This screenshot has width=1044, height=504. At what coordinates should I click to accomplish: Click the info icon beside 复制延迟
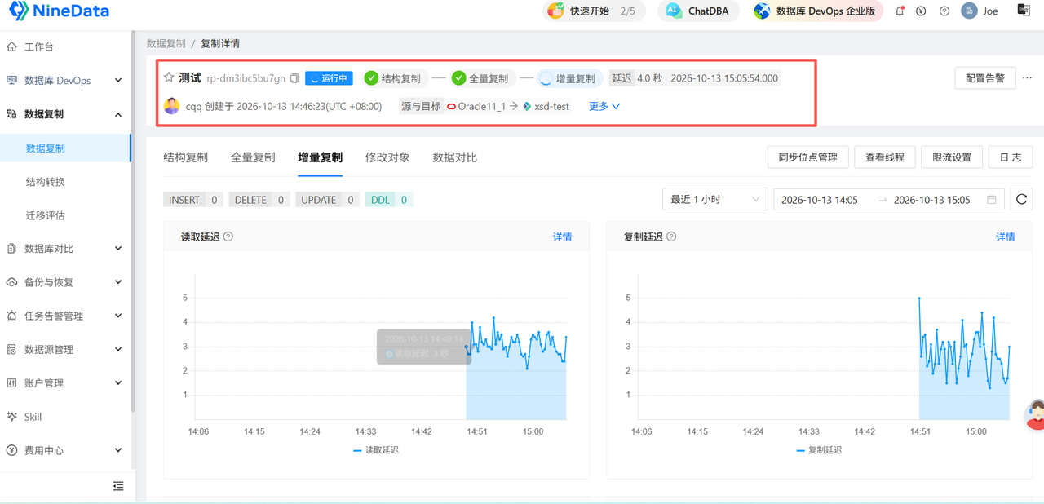click(x=671, y=237)
